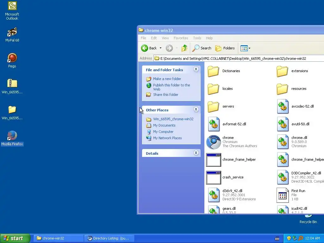Image resolution: width=324 pixels, height=243 pixels.
Task: Select avformat-52.dll file
Action: click(227, 124)
